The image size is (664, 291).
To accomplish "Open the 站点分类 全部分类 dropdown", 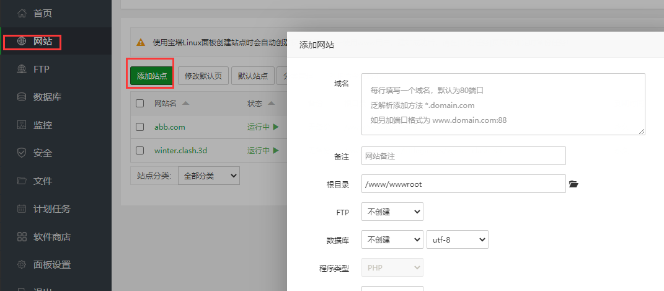I will pos(209,176).
